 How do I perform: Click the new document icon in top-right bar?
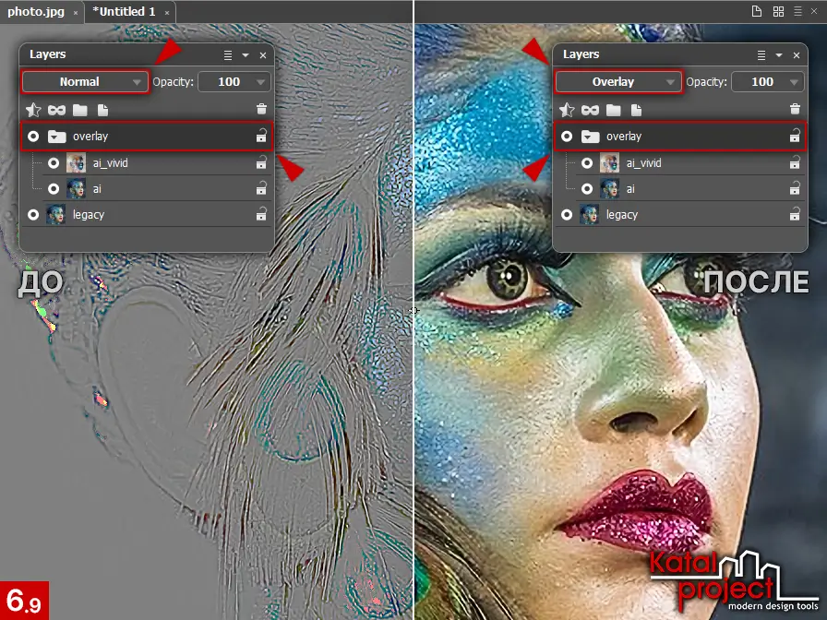point(756,11)
